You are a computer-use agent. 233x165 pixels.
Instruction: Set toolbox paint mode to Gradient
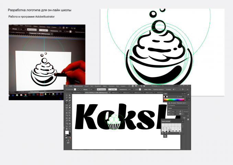click(x=68, y=137)
